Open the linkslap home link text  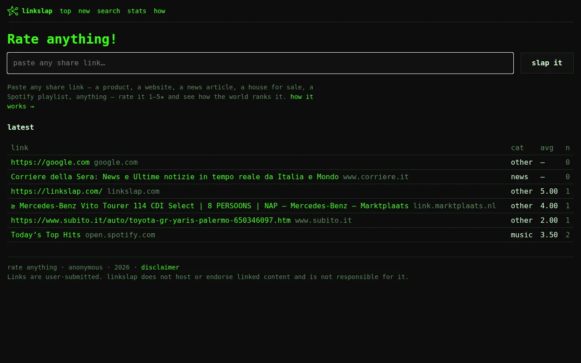37,11
